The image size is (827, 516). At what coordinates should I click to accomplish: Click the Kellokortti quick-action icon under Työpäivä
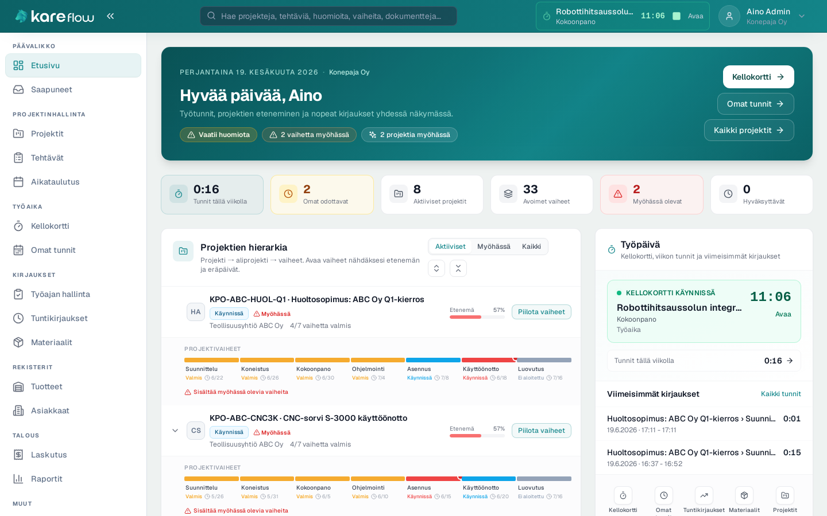click(623, 495)
